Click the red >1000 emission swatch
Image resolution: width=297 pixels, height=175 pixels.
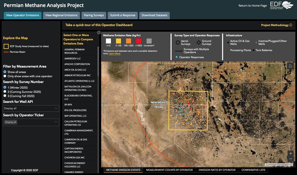(x=139, y=41)
